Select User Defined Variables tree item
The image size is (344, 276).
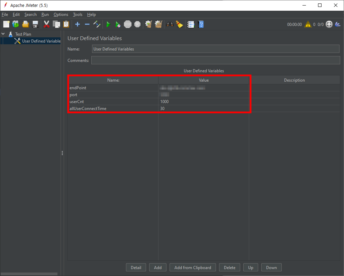coord(37,41)
